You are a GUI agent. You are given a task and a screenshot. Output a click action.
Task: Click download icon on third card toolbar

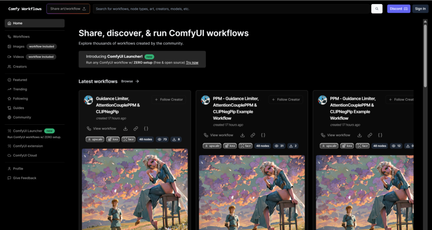click(360, 135)
